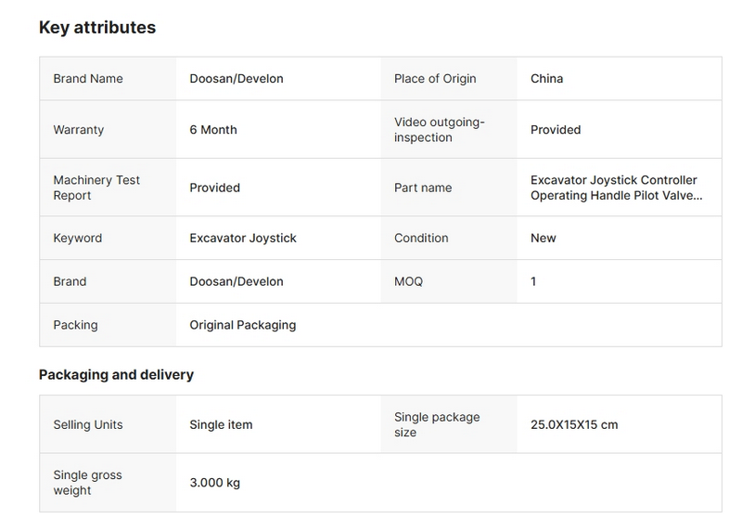Click the China origin value

tap(546, 79)
